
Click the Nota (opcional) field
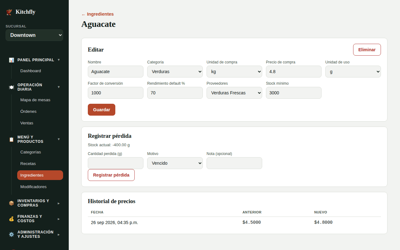point(234,163)
